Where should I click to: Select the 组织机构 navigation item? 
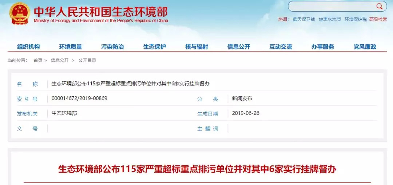pos(28,47)
